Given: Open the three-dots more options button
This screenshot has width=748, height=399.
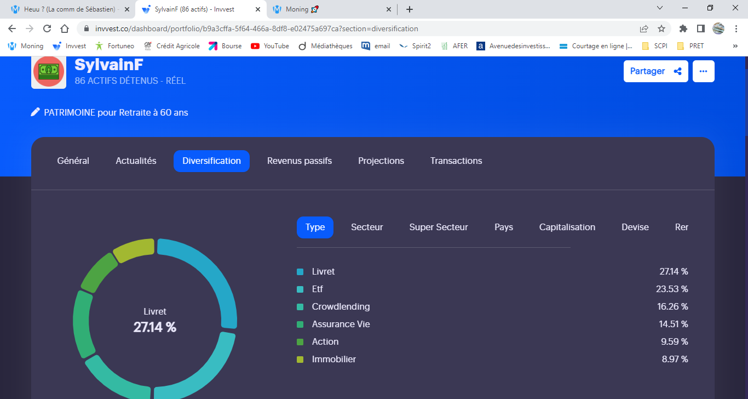Looking at the screenshot, I should click(x=703, y=71).
